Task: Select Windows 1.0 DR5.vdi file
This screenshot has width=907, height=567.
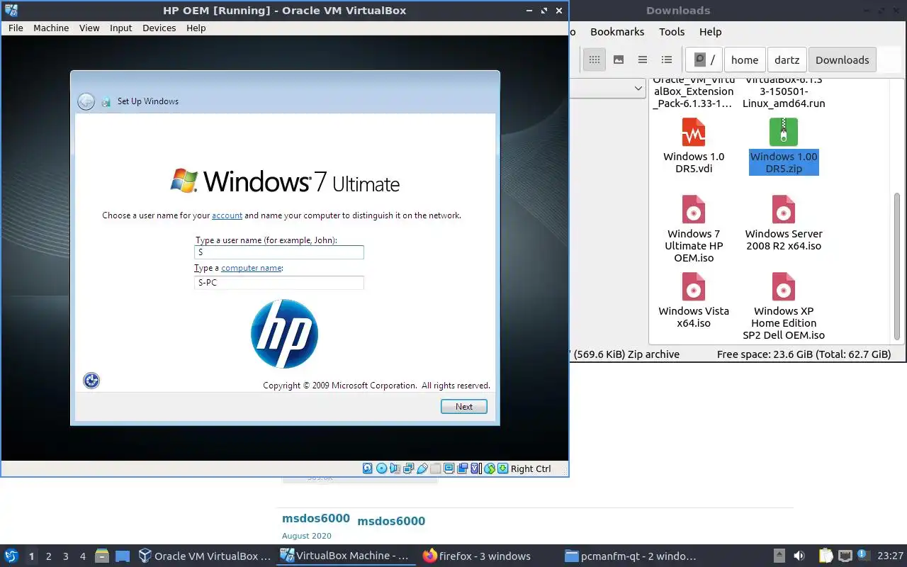Action: coord(694,146)
